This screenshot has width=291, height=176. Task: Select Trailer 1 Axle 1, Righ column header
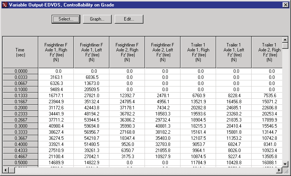tap(198, 52)
